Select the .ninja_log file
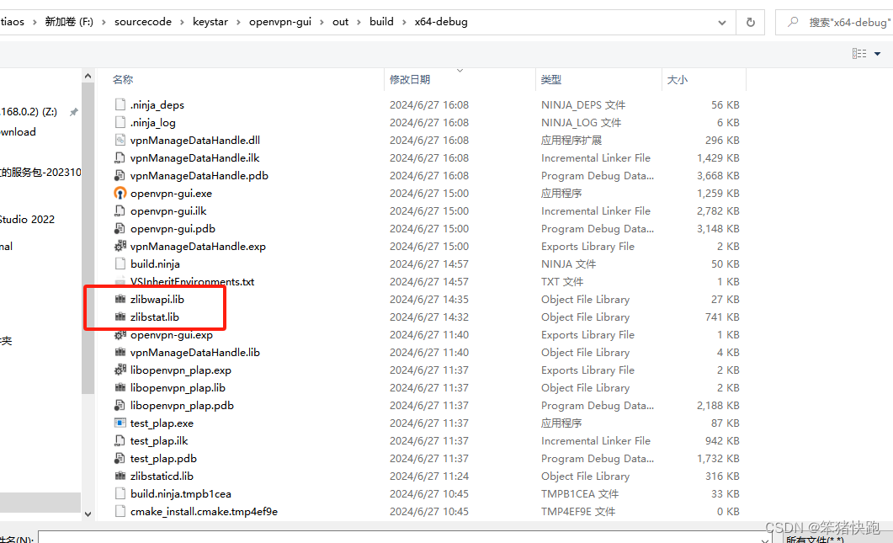893x543 pixels. [x=154, y=122]
